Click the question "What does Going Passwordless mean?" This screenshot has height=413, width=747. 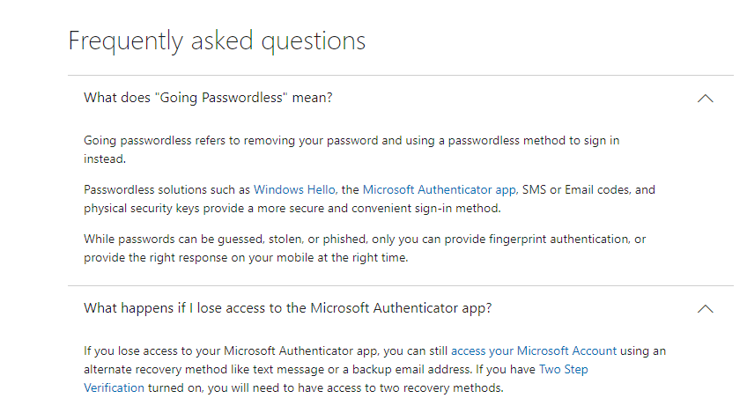coord(208,98)
